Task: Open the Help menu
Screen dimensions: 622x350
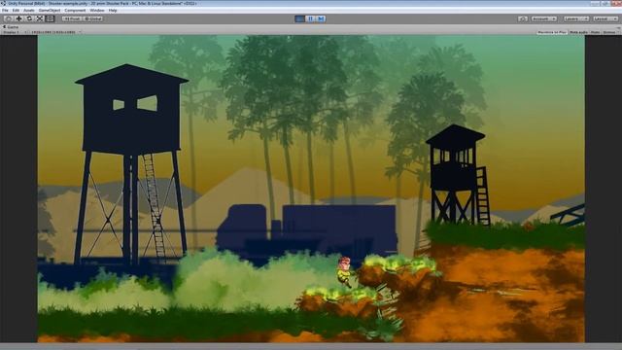Action: pyautogui.click(x=113, y=11)
